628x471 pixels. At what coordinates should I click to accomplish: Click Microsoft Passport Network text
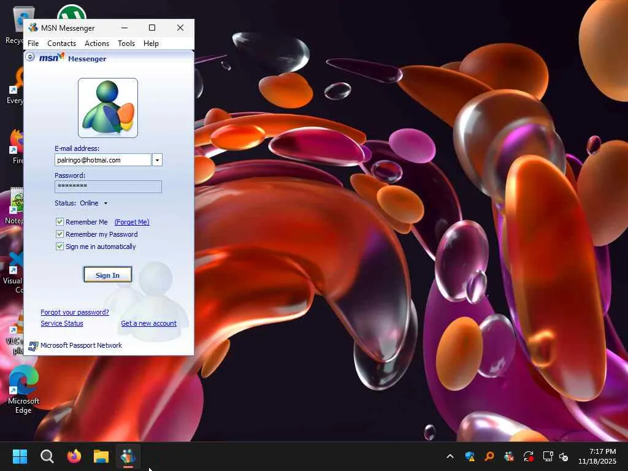click(x=82, y=345)
